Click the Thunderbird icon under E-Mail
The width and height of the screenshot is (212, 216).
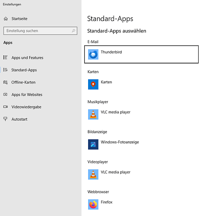pos(93,54)
